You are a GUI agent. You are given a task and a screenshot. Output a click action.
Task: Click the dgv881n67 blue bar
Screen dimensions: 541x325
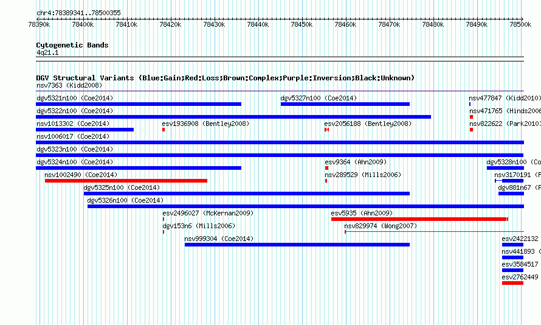(x=511, y=194)
